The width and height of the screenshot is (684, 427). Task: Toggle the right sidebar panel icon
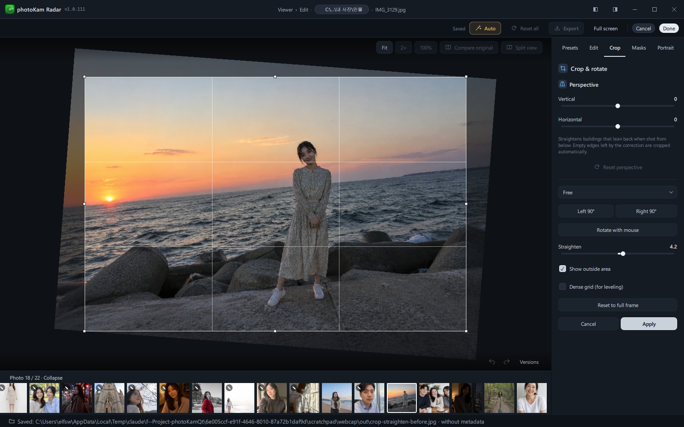tap(615, 9)
